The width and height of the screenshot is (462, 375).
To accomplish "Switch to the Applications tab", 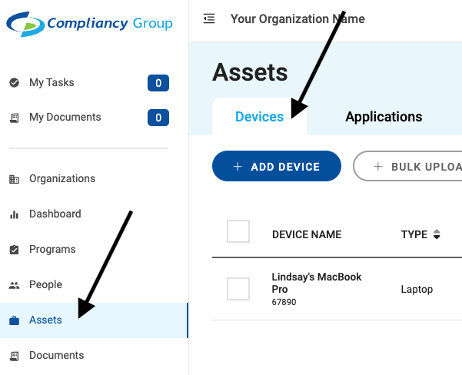I will [384, 117].
